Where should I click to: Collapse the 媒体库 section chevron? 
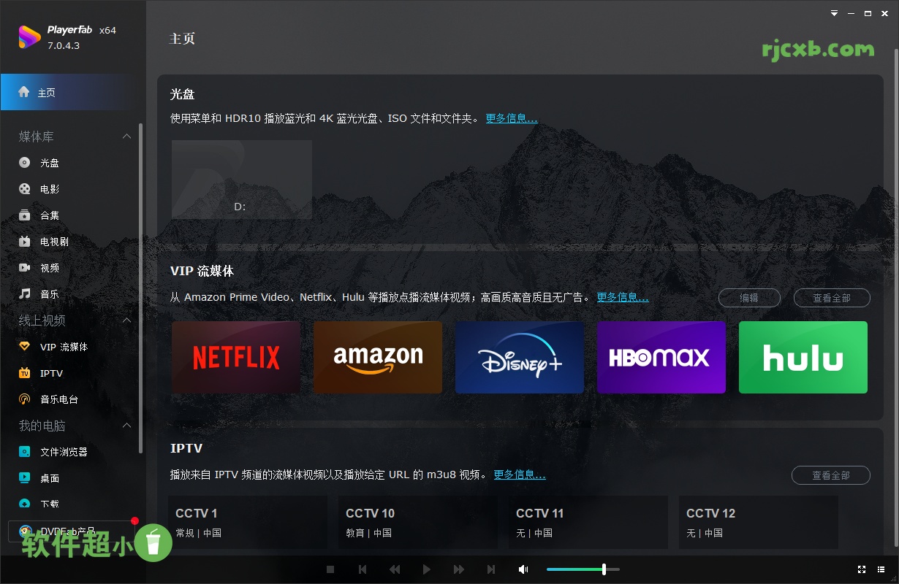(126, 136)
